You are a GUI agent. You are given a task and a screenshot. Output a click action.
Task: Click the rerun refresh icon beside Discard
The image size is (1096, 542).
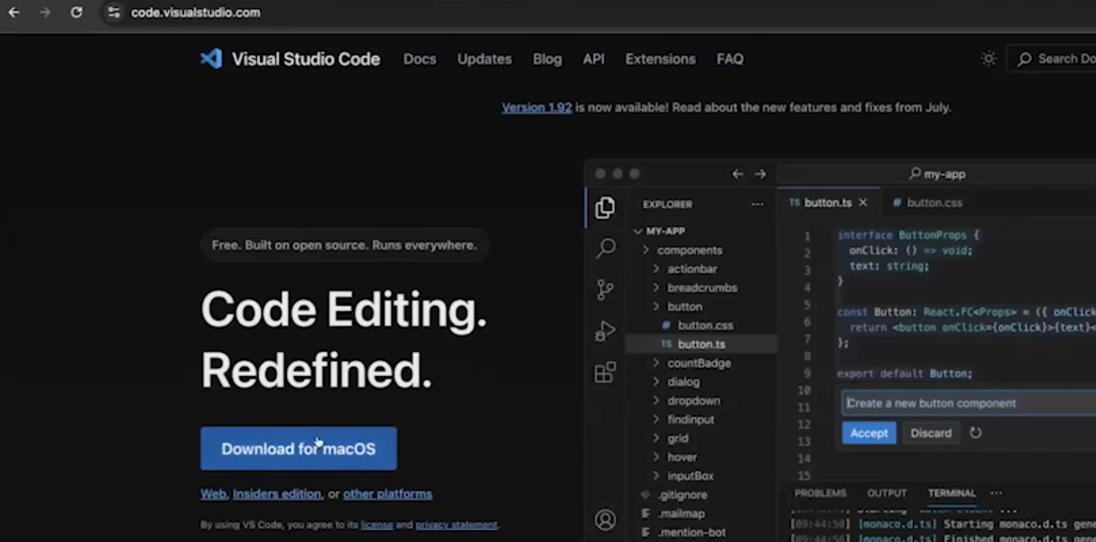pos(975,433)
